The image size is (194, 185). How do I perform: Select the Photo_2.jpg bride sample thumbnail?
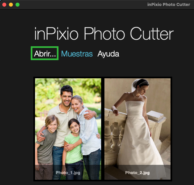tap(137, 129)
